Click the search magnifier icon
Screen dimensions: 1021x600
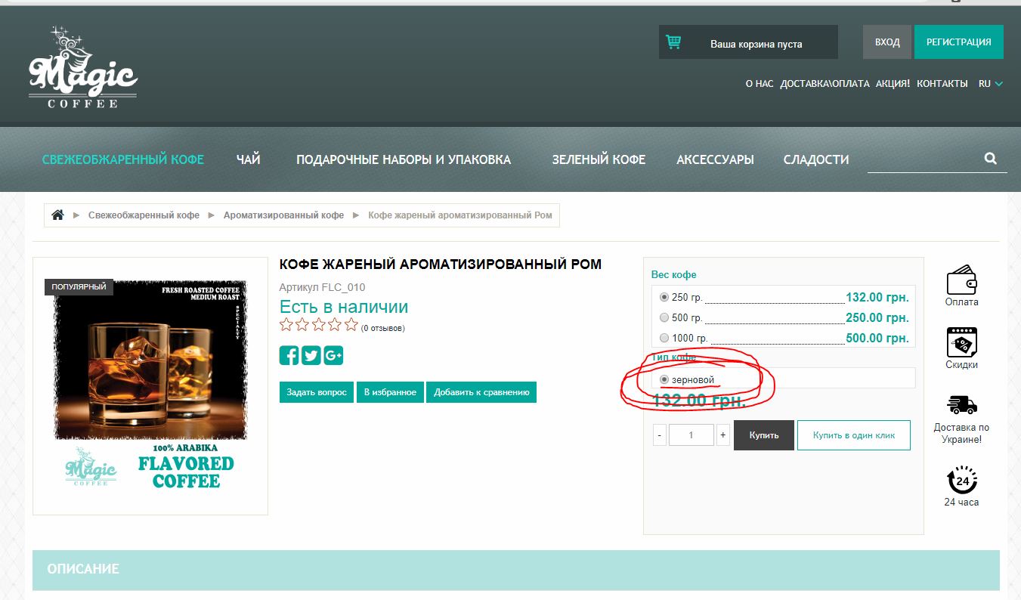point(990,159)
